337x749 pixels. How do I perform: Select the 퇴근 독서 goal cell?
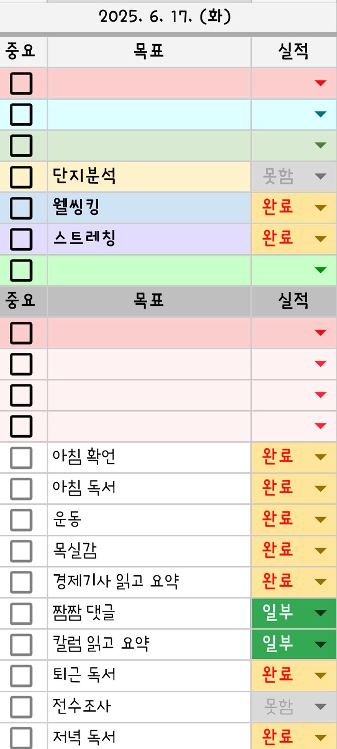[x=149, y=676]
